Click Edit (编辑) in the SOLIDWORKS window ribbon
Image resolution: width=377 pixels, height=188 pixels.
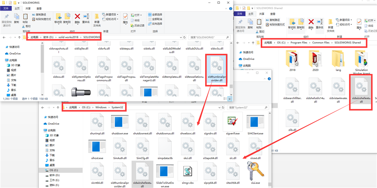point(135,20)
